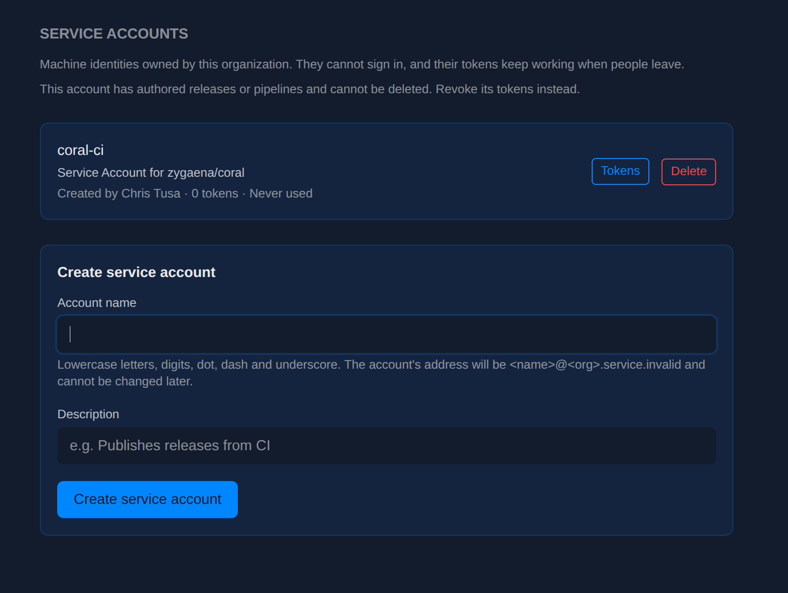Open Tokens for the coral-ci account
Viewport: 788px width, 593px height.
(620, 171)
